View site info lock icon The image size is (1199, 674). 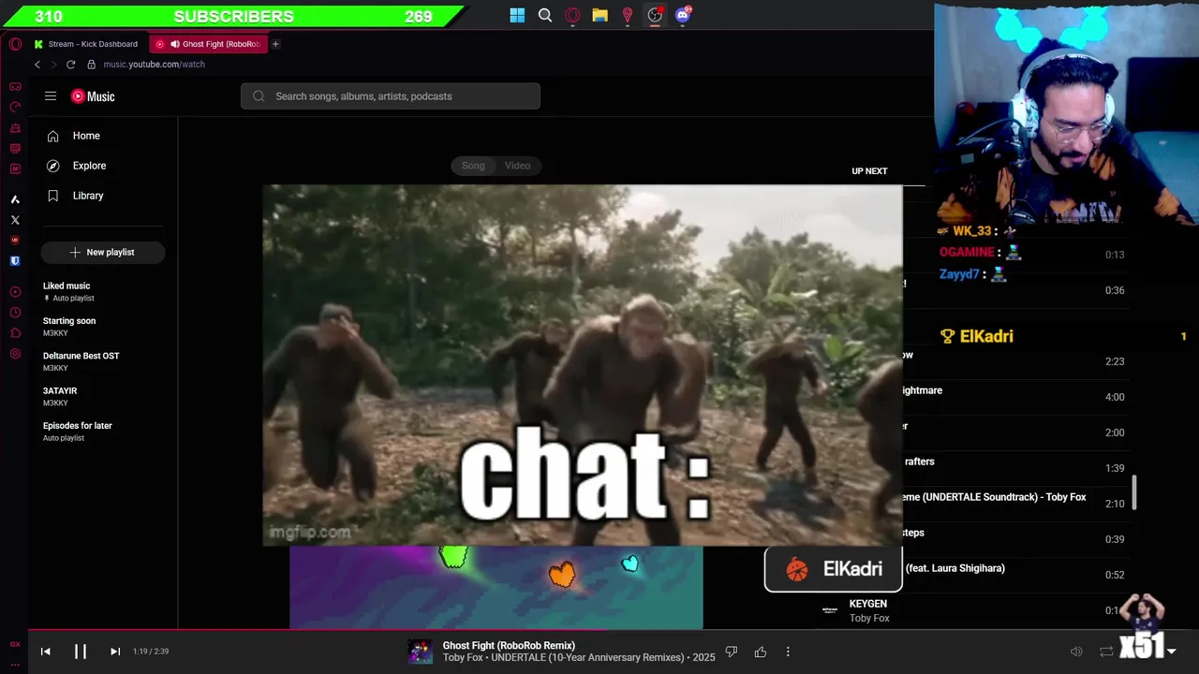(91, 65)
